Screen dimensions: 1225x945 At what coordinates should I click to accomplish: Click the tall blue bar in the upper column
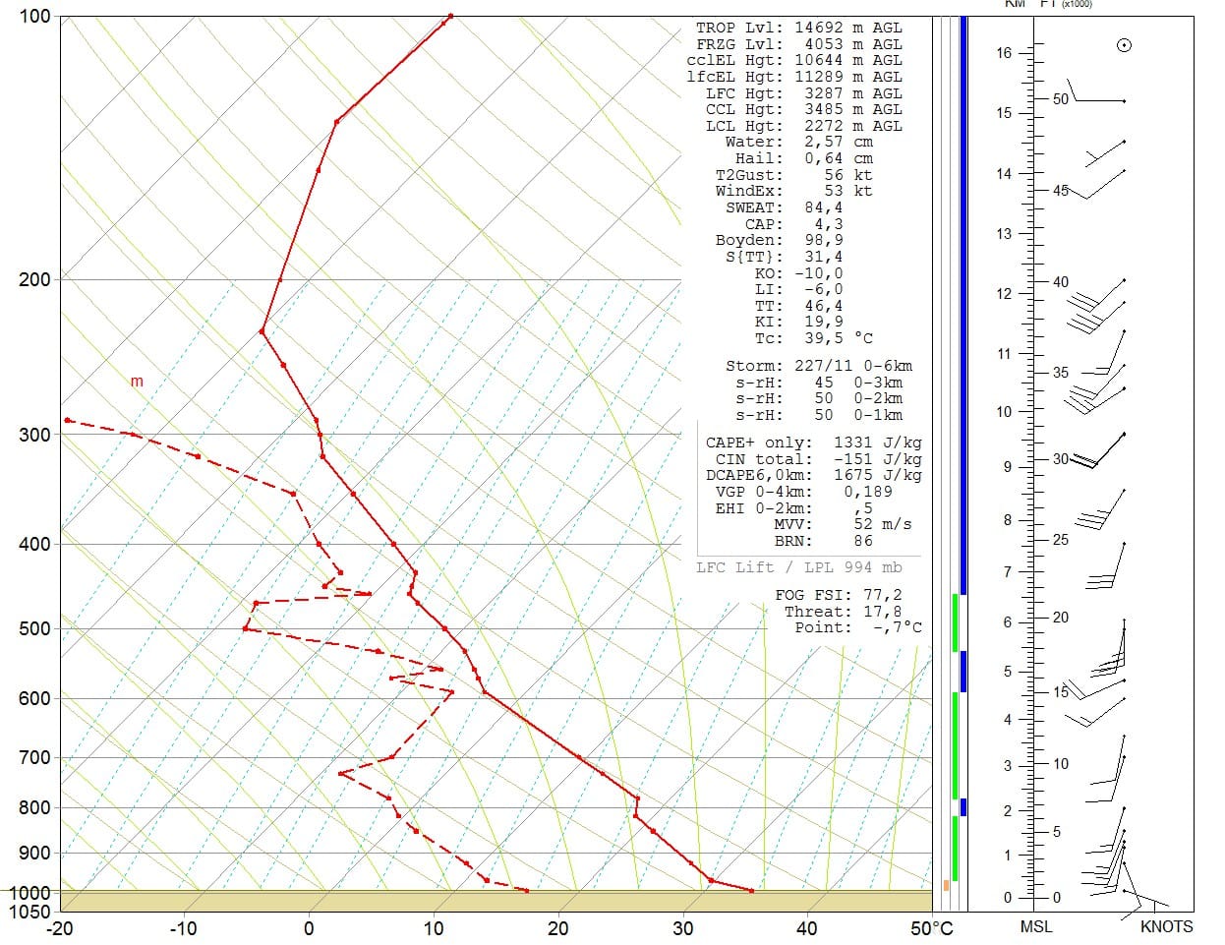click(x=963, y=305)
